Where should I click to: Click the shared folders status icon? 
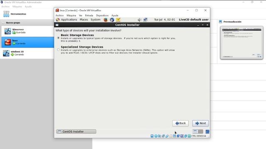click(x=171, y=136)
